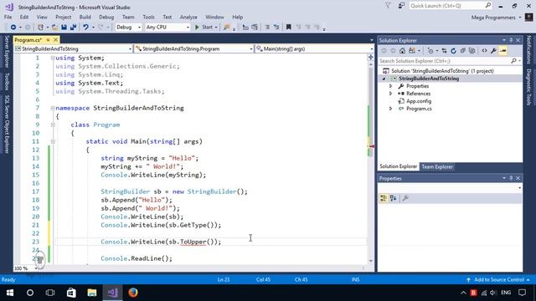The image size is (536, 301).
Task: Click the Collapse All icon in Solution Explorer
Action: (x=462, y=51)
